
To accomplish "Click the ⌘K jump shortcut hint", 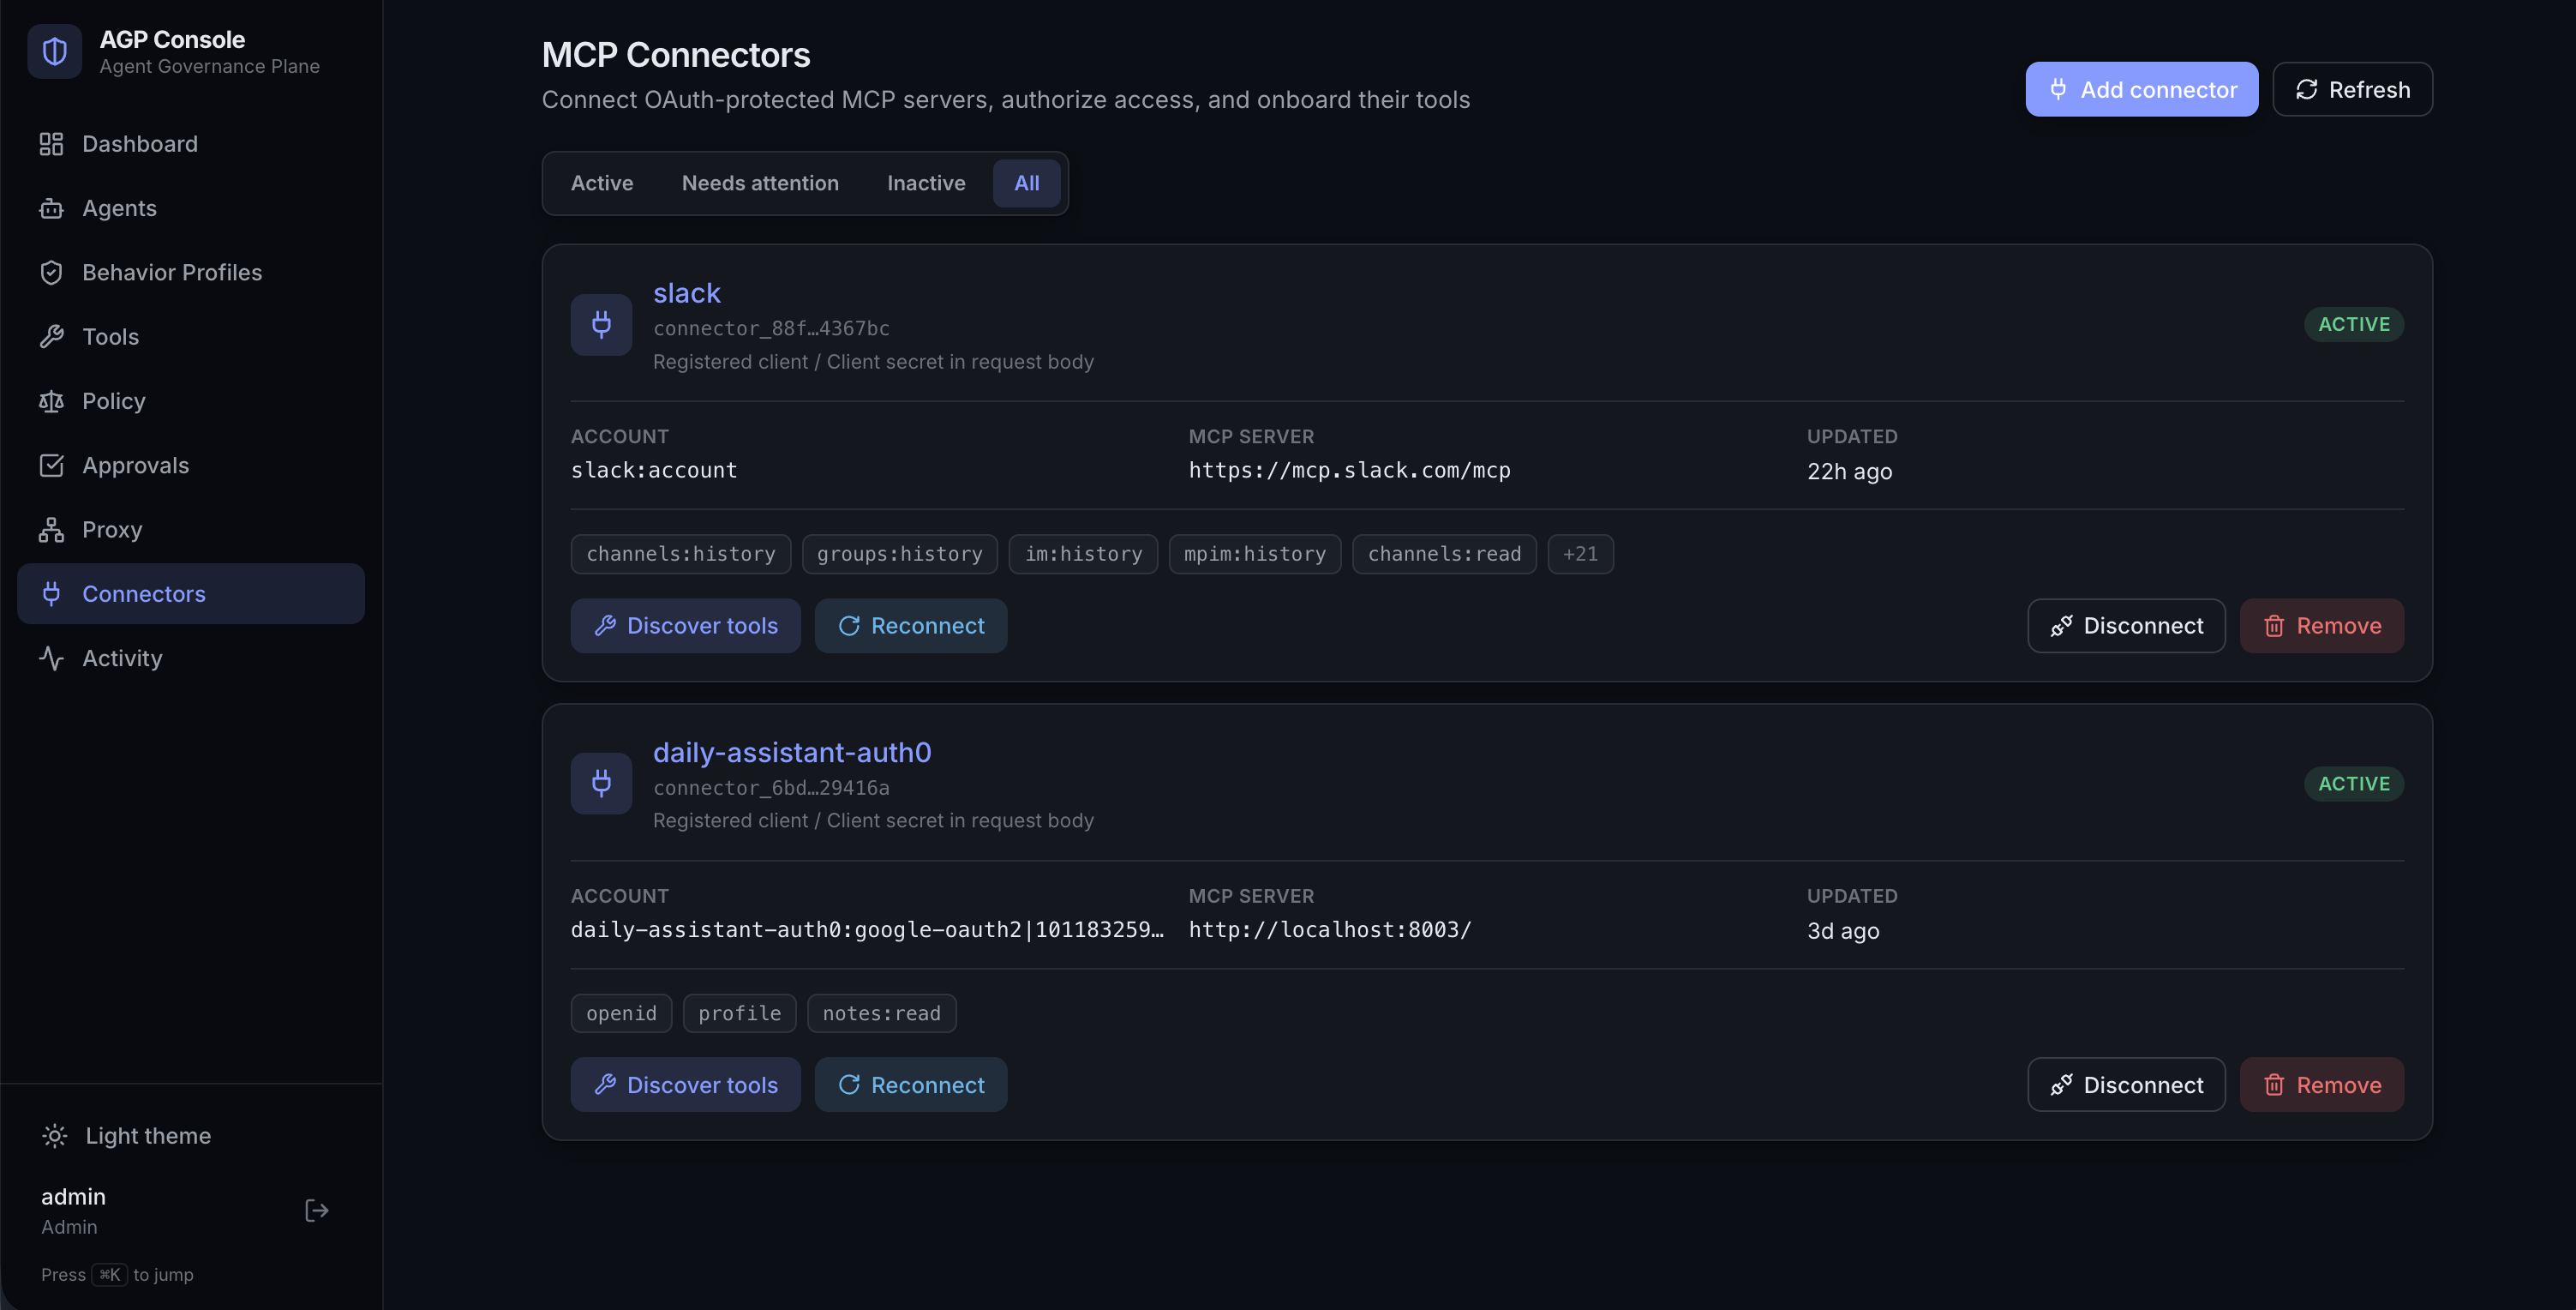I will click(109, 1274).
